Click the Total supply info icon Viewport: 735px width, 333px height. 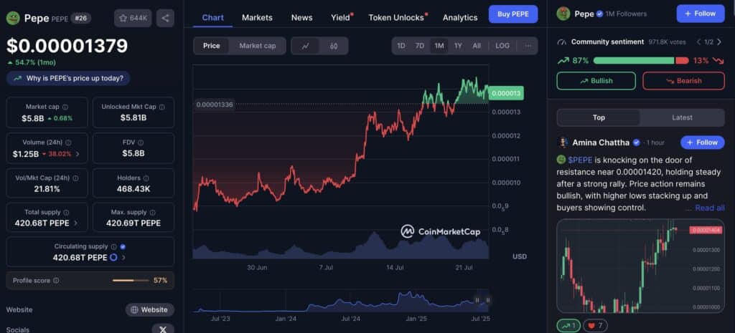pos(66,213)
